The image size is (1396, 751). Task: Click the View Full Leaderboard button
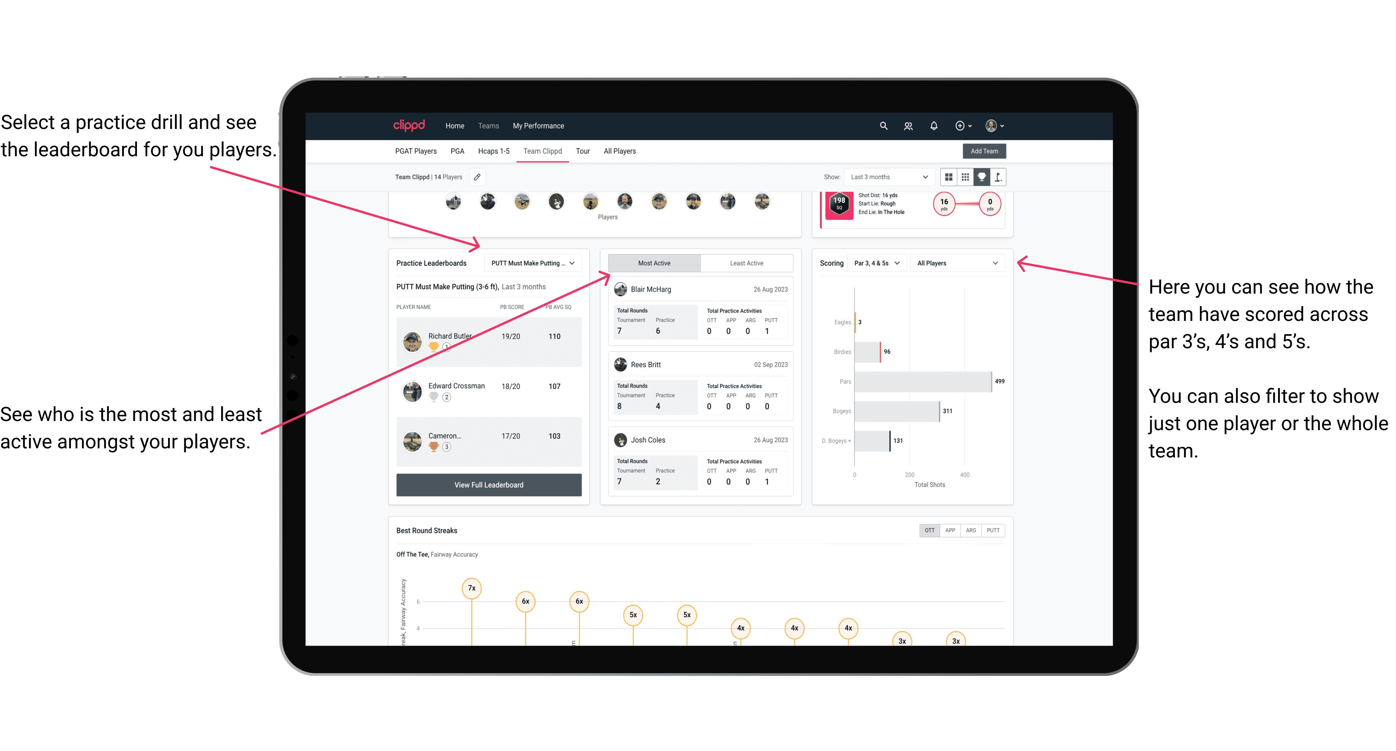click(489, 485)
